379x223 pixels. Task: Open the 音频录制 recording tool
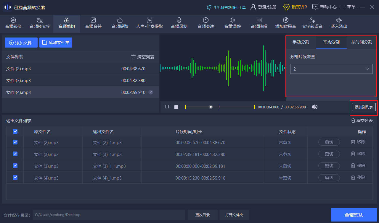click(179, 23)
